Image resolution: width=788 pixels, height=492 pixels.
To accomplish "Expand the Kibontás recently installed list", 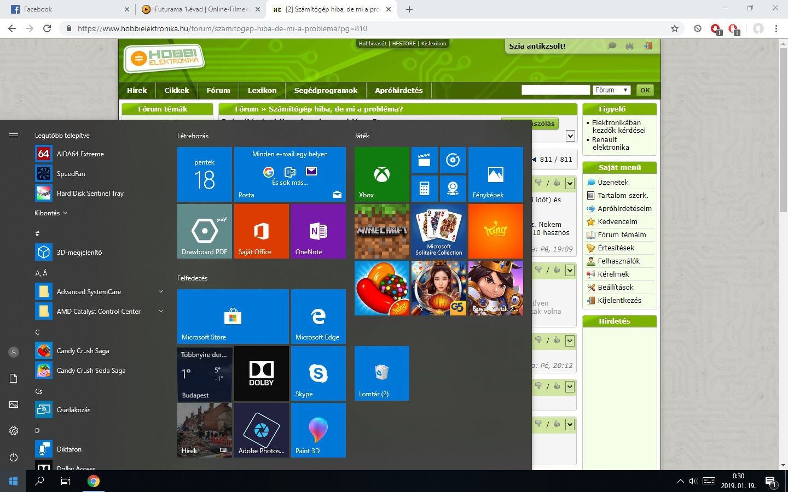I will [51, 213].
